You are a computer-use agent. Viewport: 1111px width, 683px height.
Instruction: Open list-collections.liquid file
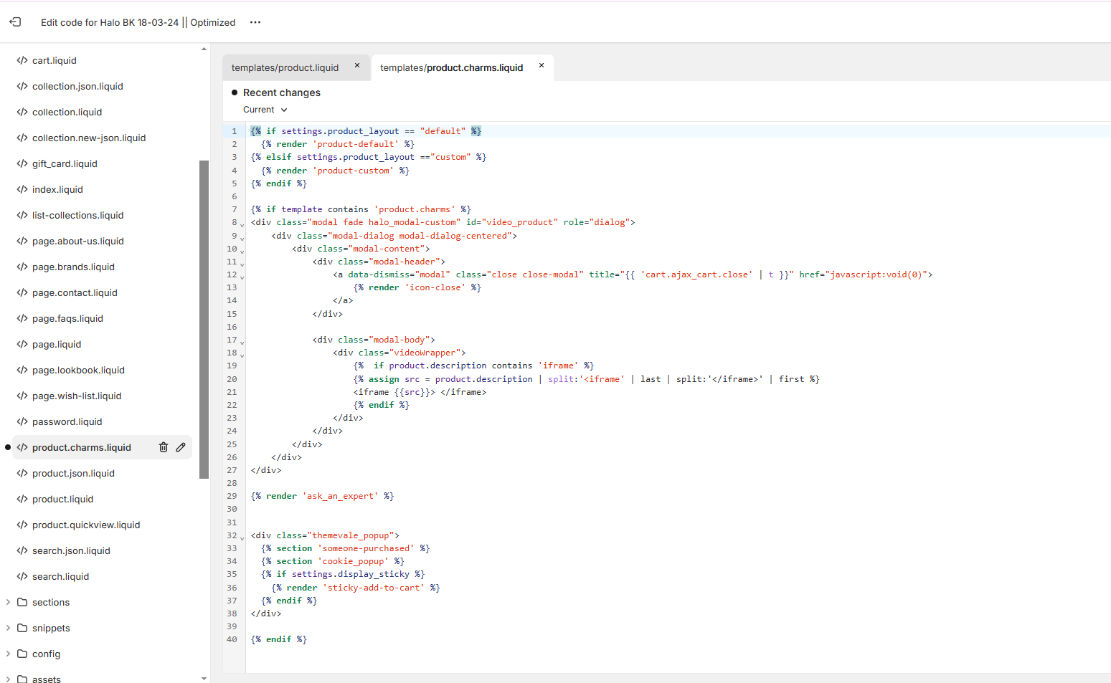[77, 215]
